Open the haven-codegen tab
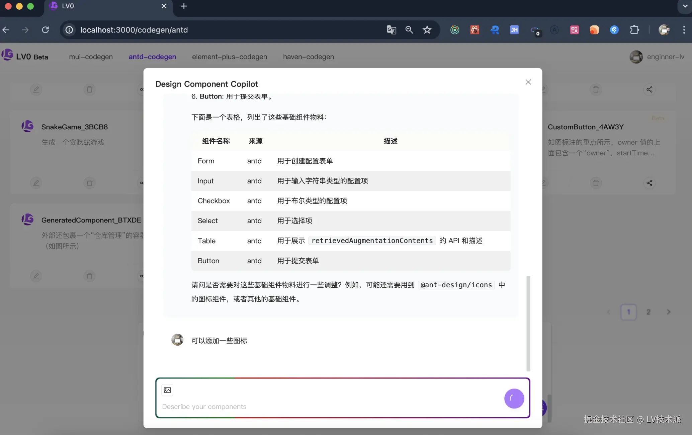 pos(308,57)
